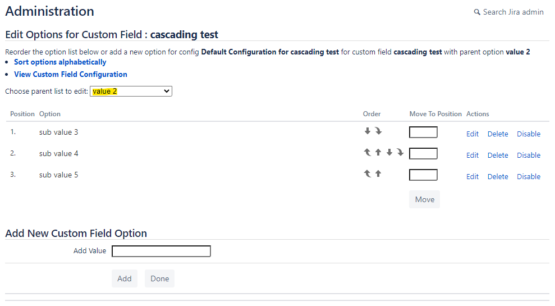Screen dimensions: 555x306
Task: Open the parent list dropdown showing value 2
Action: click(131, 91)
